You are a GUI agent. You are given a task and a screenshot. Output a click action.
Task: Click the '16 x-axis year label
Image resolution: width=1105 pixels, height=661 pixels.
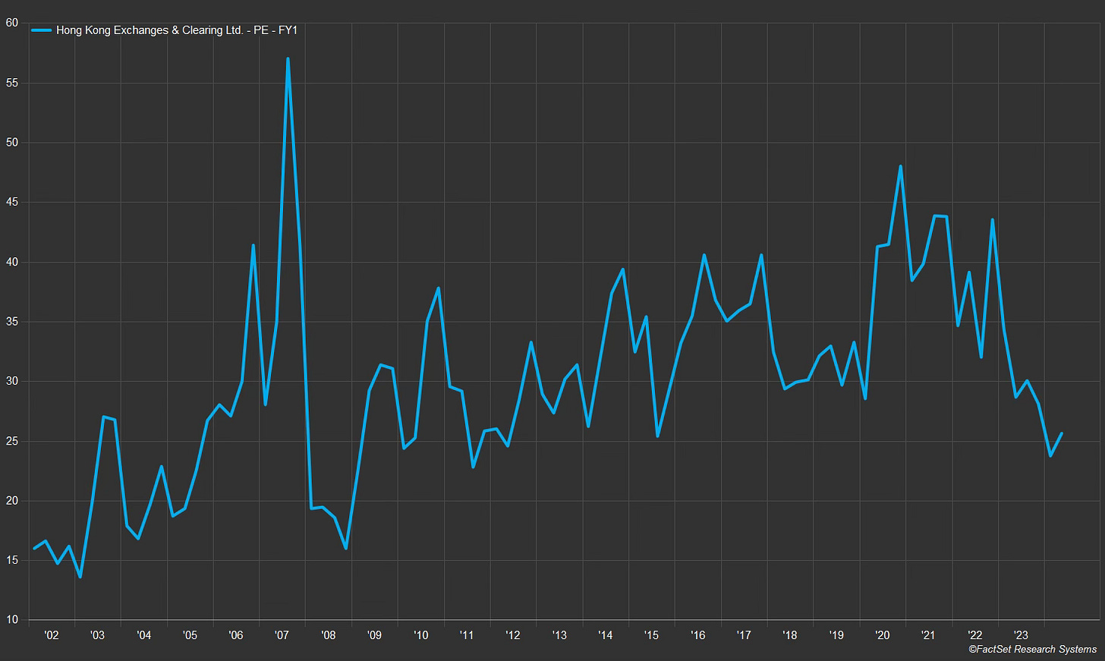tap(697, 635)
